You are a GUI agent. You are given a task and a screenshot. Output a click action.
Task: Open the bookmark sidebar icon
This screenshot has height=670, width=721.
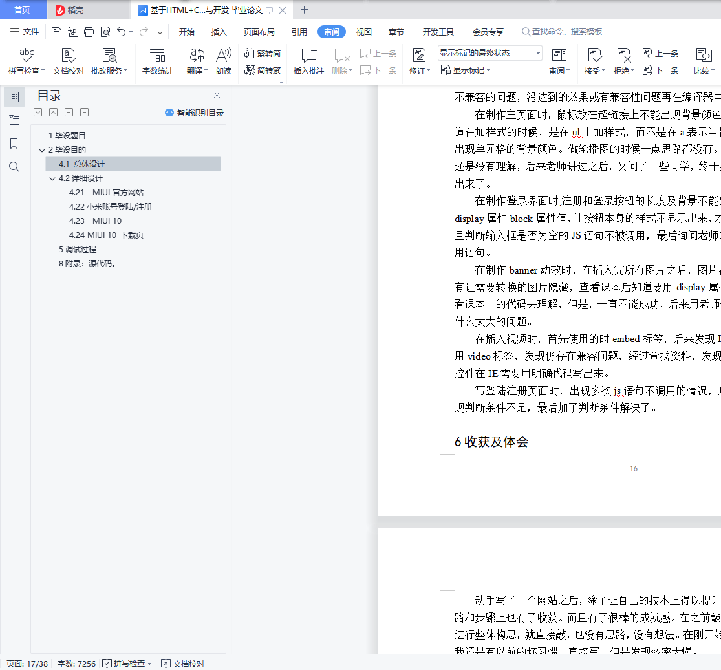pos(14,144)
